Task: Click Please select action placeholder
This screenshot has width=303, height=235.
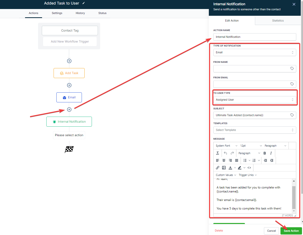Action: click(x=69, y=135)
